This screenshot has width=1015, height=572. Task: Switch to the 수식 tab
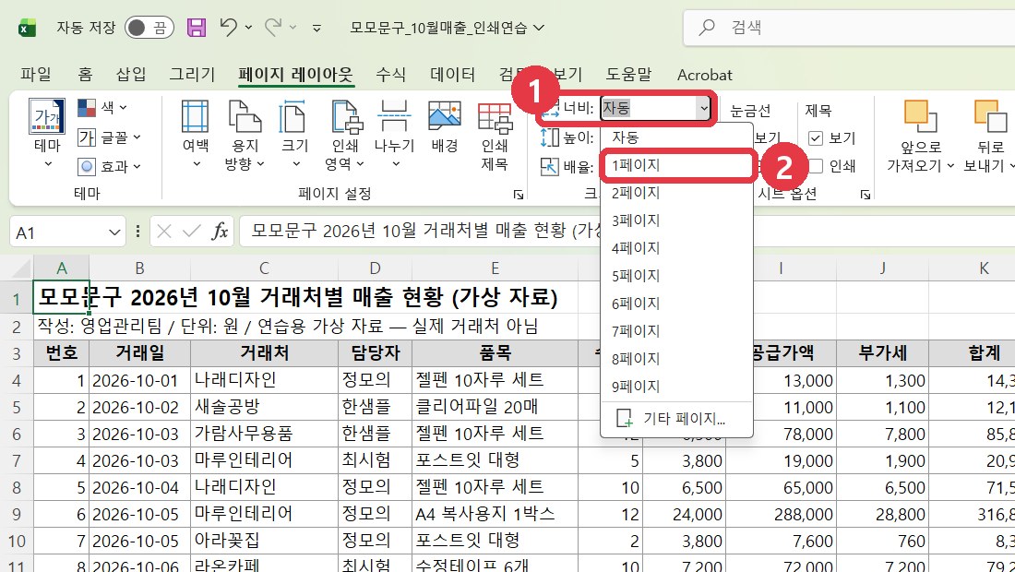[x=391, y=75]
